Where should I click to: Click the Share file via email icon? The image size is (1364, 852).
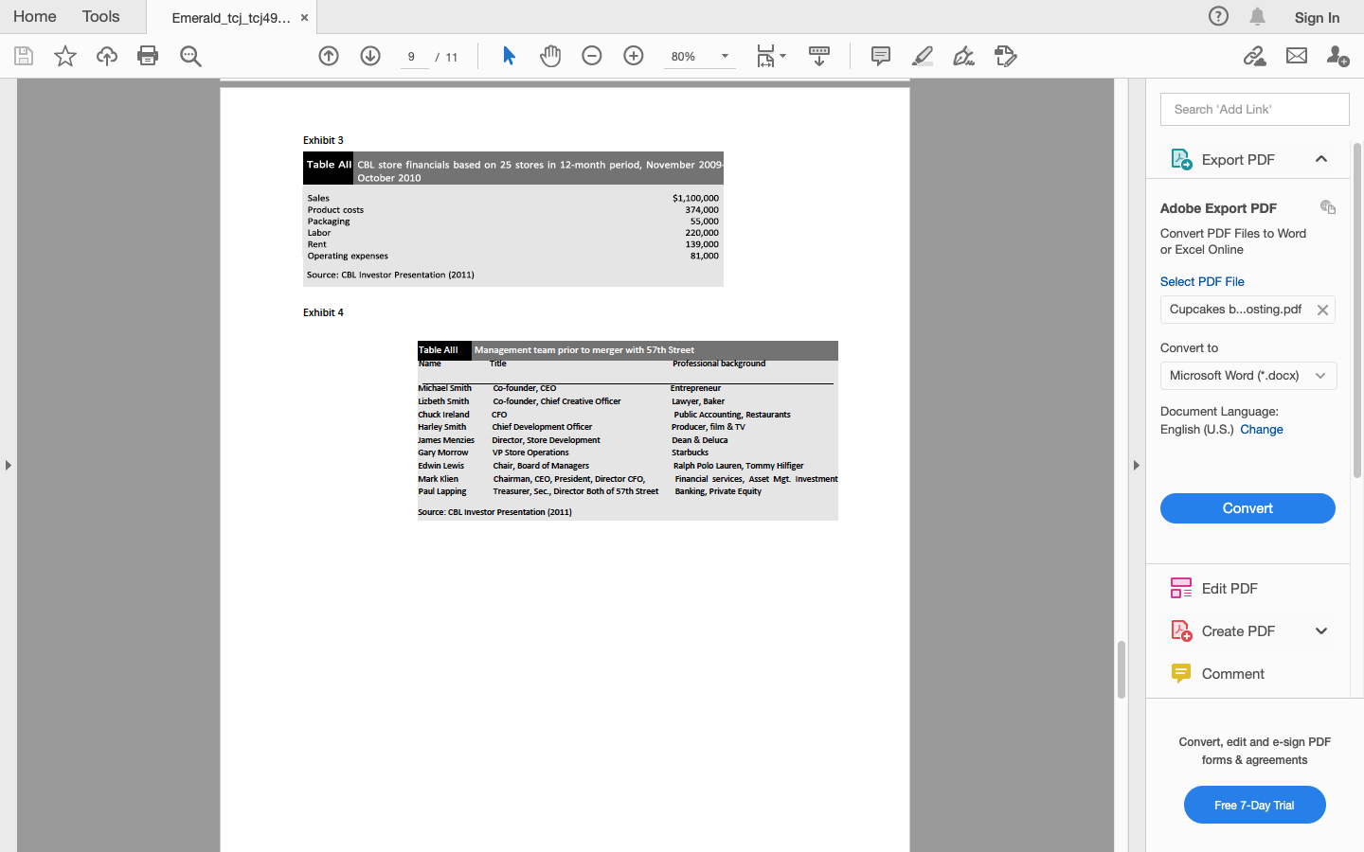(1296, 56)
